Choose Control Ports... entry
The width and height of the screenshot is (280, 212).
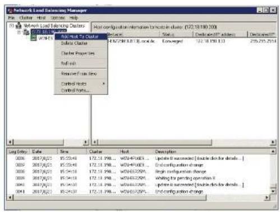81,91
